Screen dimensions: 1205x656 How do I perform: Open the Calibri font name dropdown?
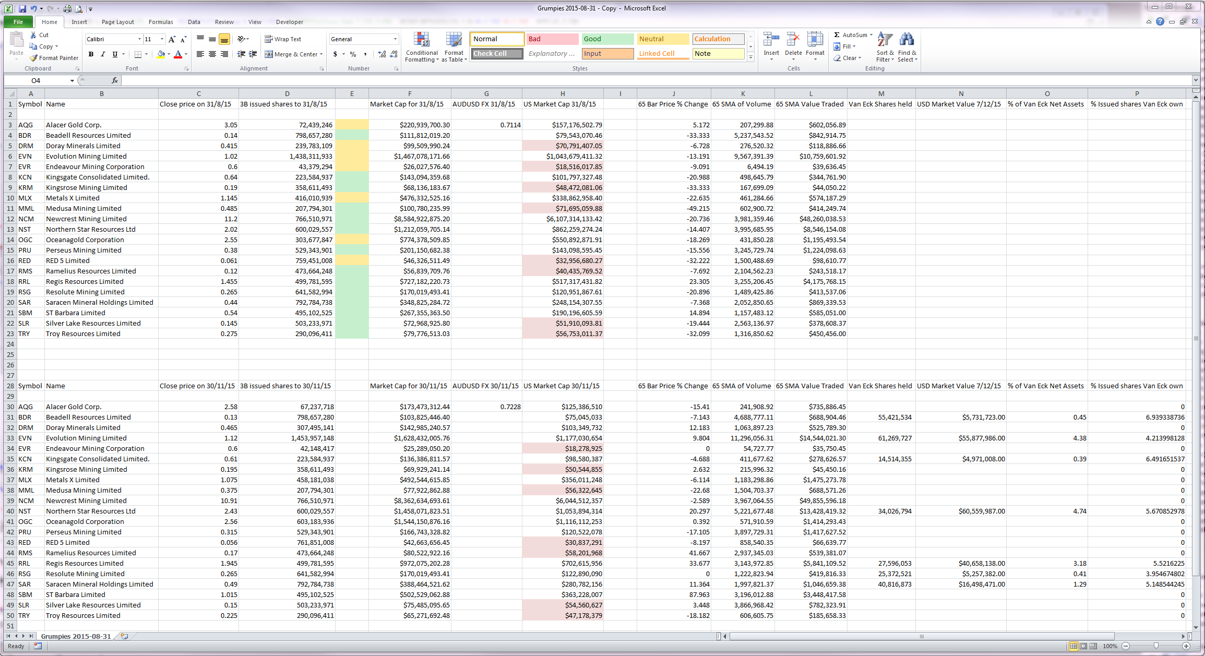tap(139, 39)
